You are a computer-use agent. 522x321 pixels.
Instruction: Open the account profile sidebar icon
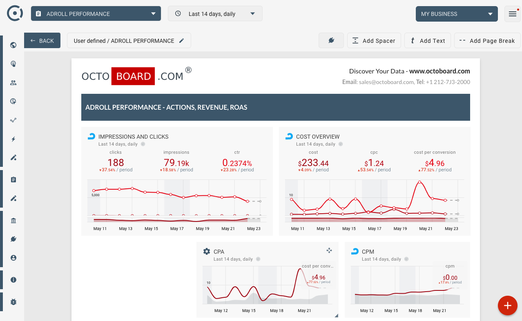(13, 258)
